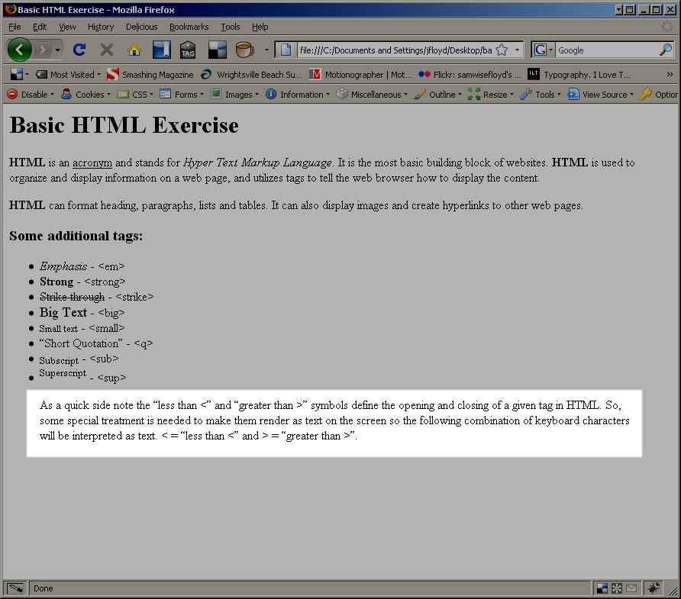The width and height of the screenshot is (681, 599).
Task: Open the Edit menu
Action: (x=40, y=27)
